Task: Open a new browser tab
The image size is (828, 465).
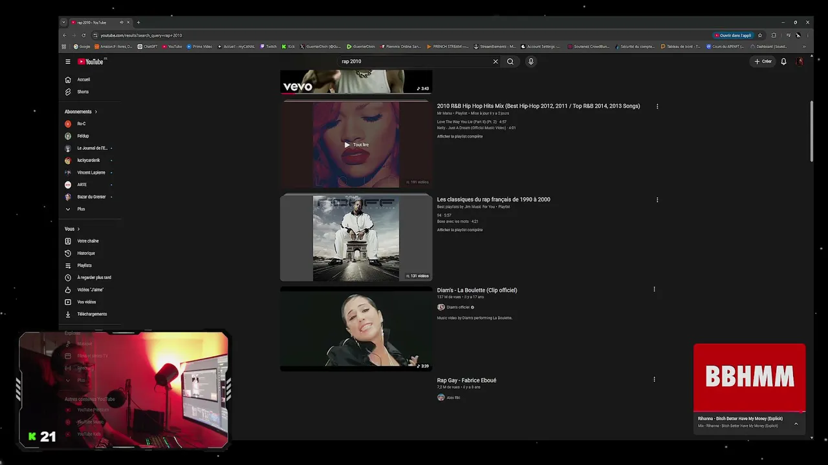Action: 138,23
